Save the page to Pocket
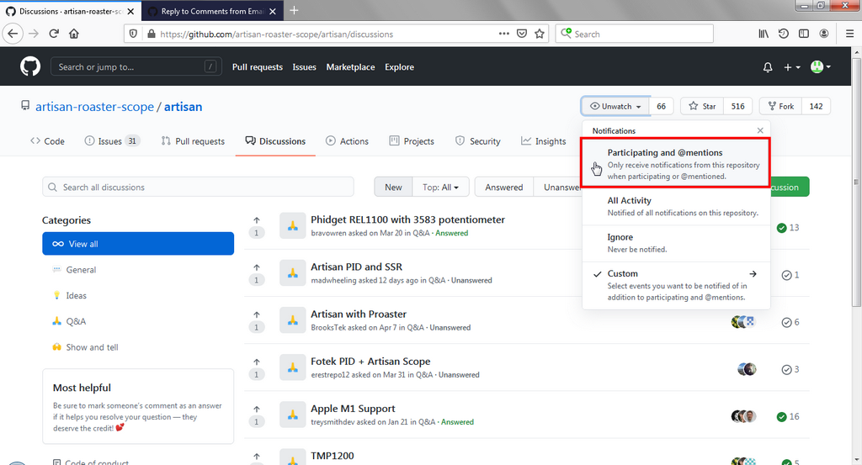The image size is (862, 465). pos(522,34)
